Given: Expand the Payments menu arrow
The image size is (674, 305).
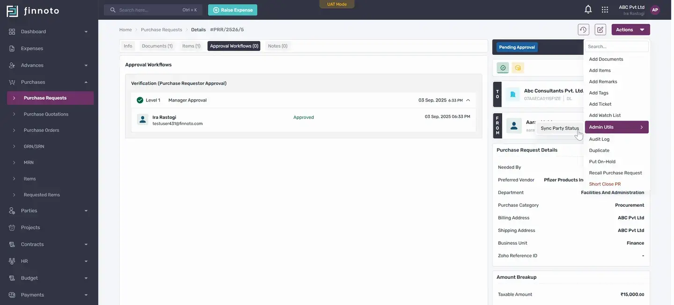Looking at the screenshot, I should point(86,295).
